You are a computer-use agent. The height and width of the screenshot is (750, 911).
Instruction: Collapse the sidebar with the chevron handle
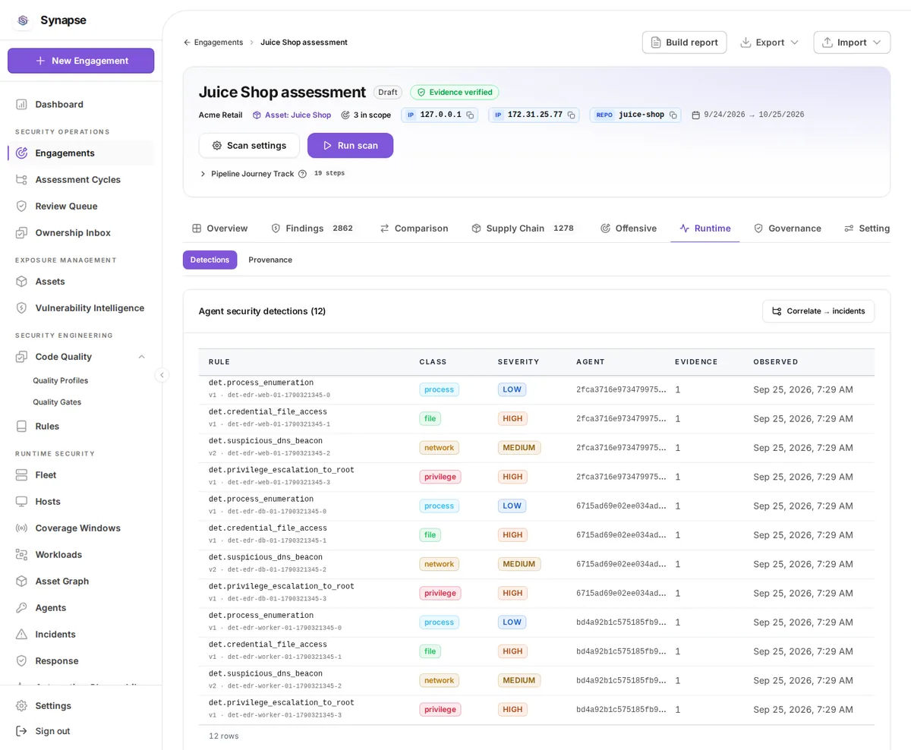[x=162, y=375]
